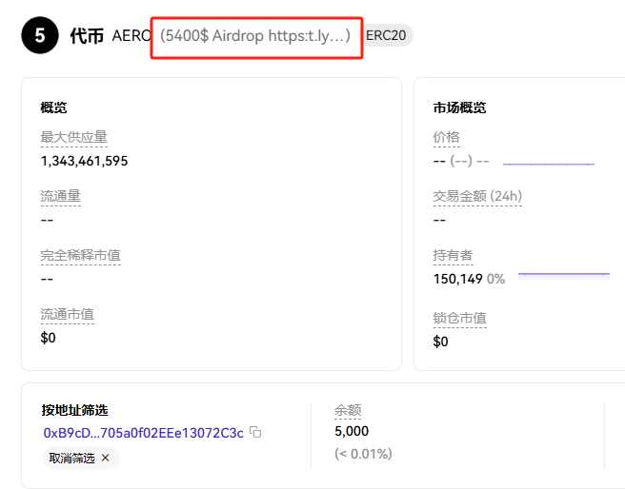This screenshot has height=489, width=625.
Task: Click the 锁仓市值 label
Action: [x=459, y=318]
